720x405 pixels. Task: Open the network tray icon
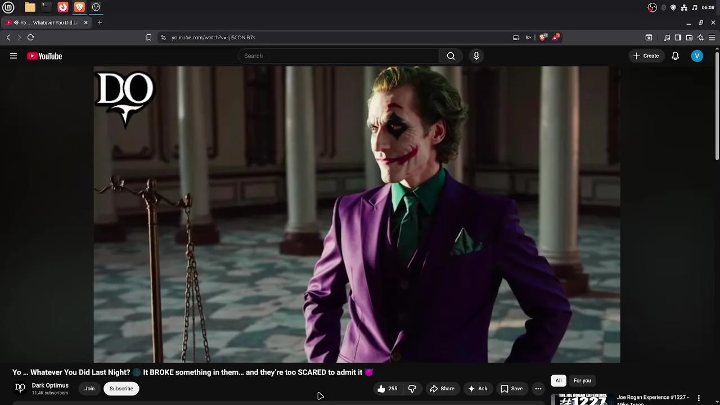(x=684, y=7)
